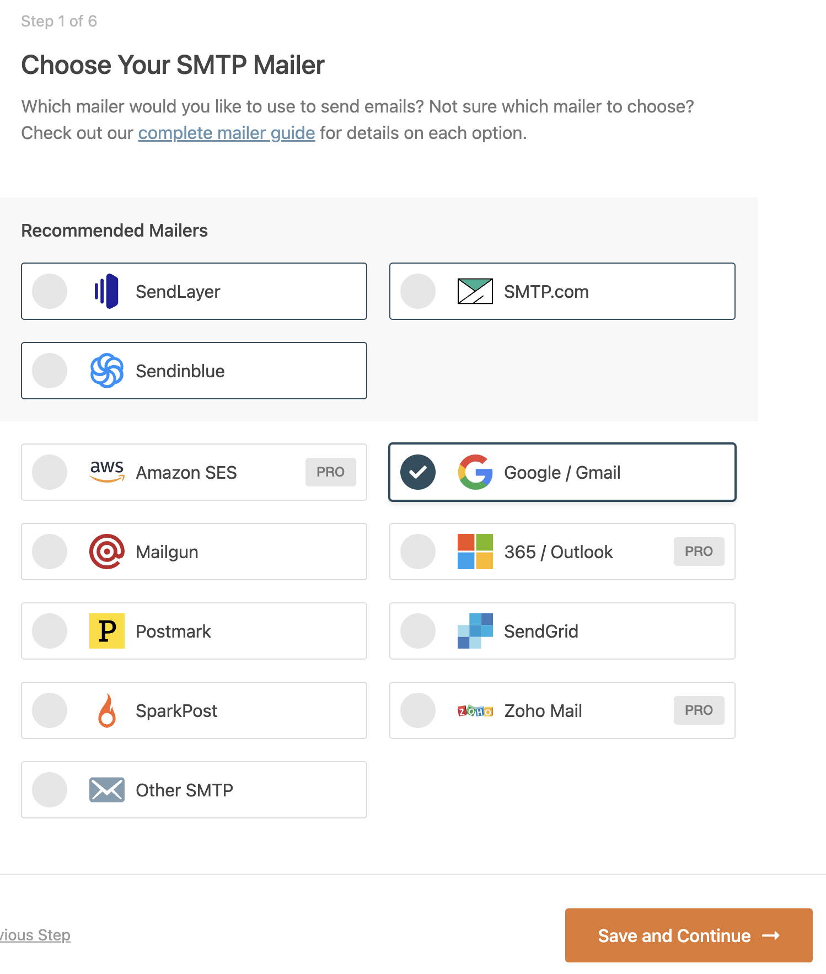826x974 pixels.
Task: Click the Other SMTP envelope icon
Action: [x=107, y=790]
